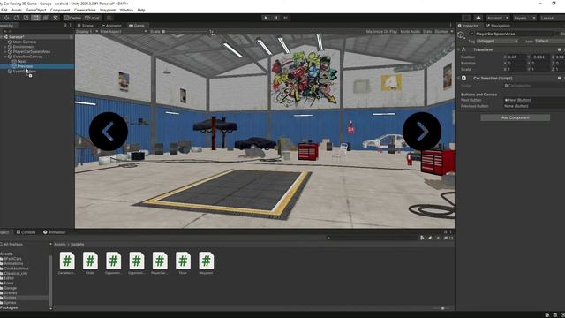
Task: Click the Step forward button
Action: [286, 18]
